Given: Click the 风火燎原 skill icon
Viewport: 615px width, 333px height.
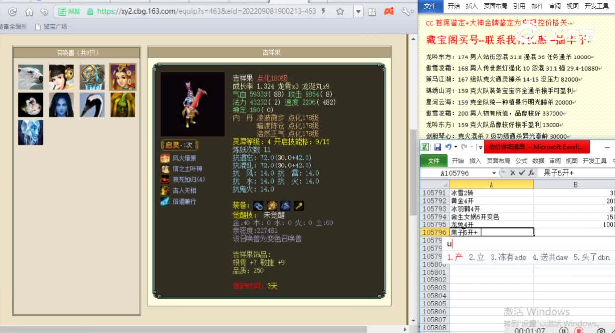Looking at the screenshot, I should (165, 158).
